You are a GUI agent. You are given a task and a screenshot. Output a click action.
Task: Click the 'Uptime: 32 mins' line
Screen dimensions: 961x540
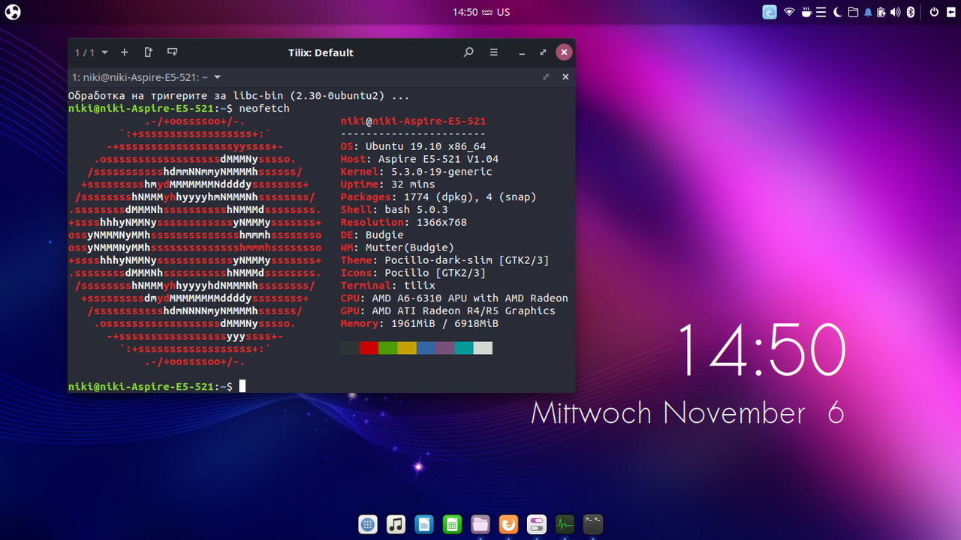[x=387, y=184]
